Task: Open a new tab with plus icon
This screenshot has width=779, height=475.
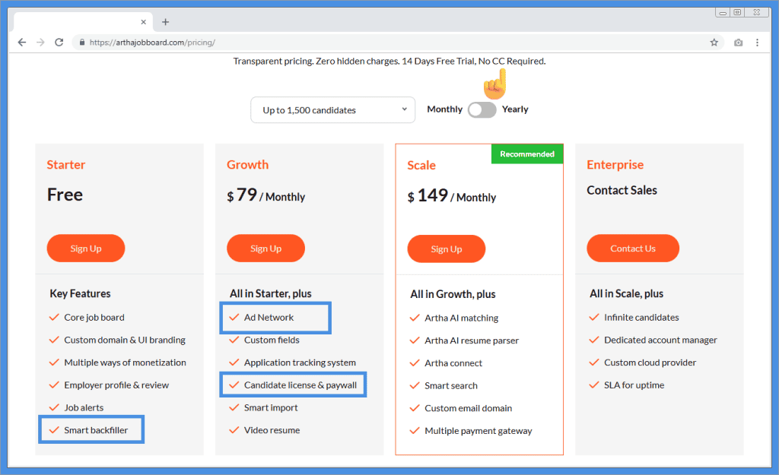Action: click(165, 22)
